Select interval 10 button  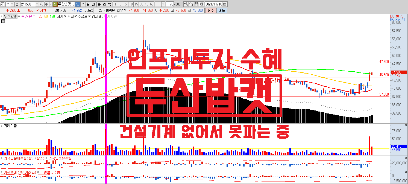click(x=131, y=4)
